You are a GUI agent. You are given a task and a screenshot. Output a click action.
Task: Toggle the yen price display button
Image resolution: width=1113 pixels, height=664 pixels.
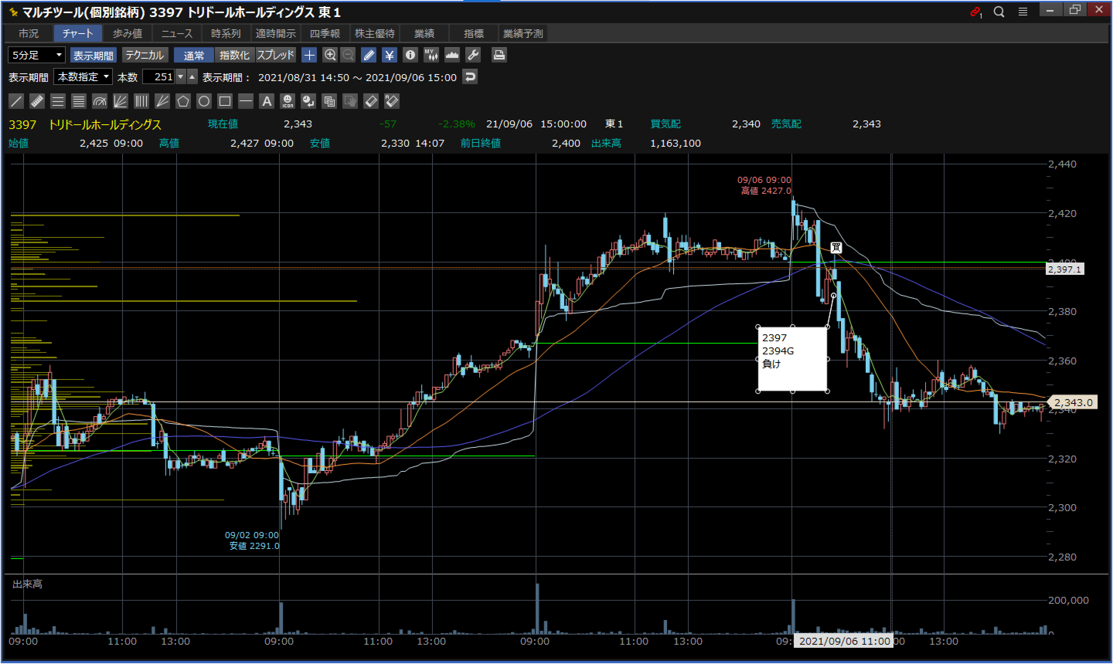coord(389,55)
